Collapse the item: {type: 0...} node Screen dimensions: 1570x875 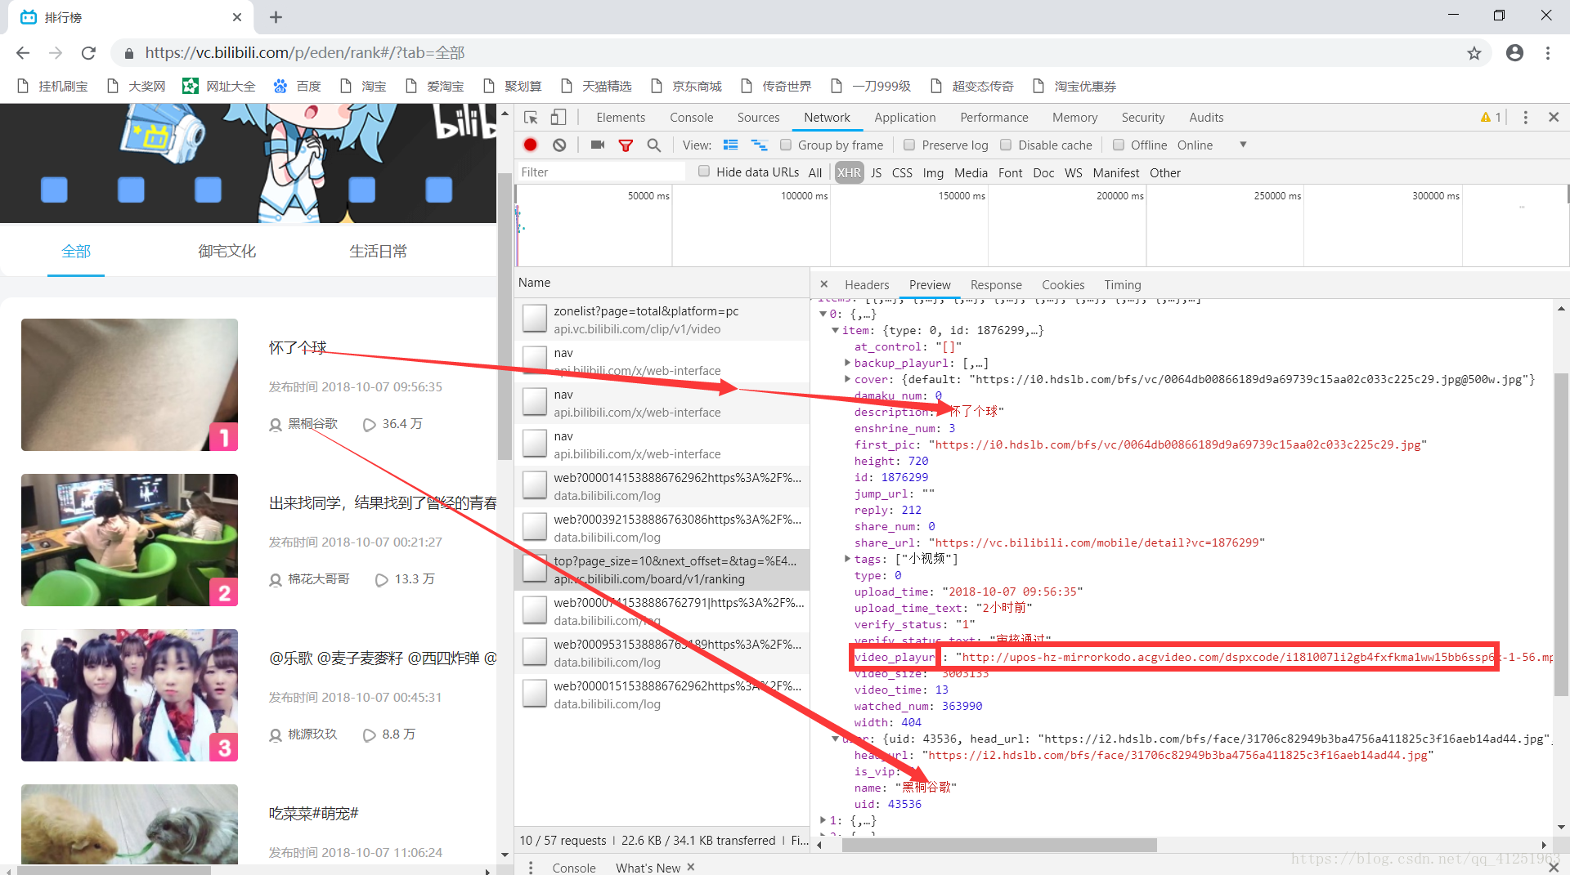[x=835, y=330]
